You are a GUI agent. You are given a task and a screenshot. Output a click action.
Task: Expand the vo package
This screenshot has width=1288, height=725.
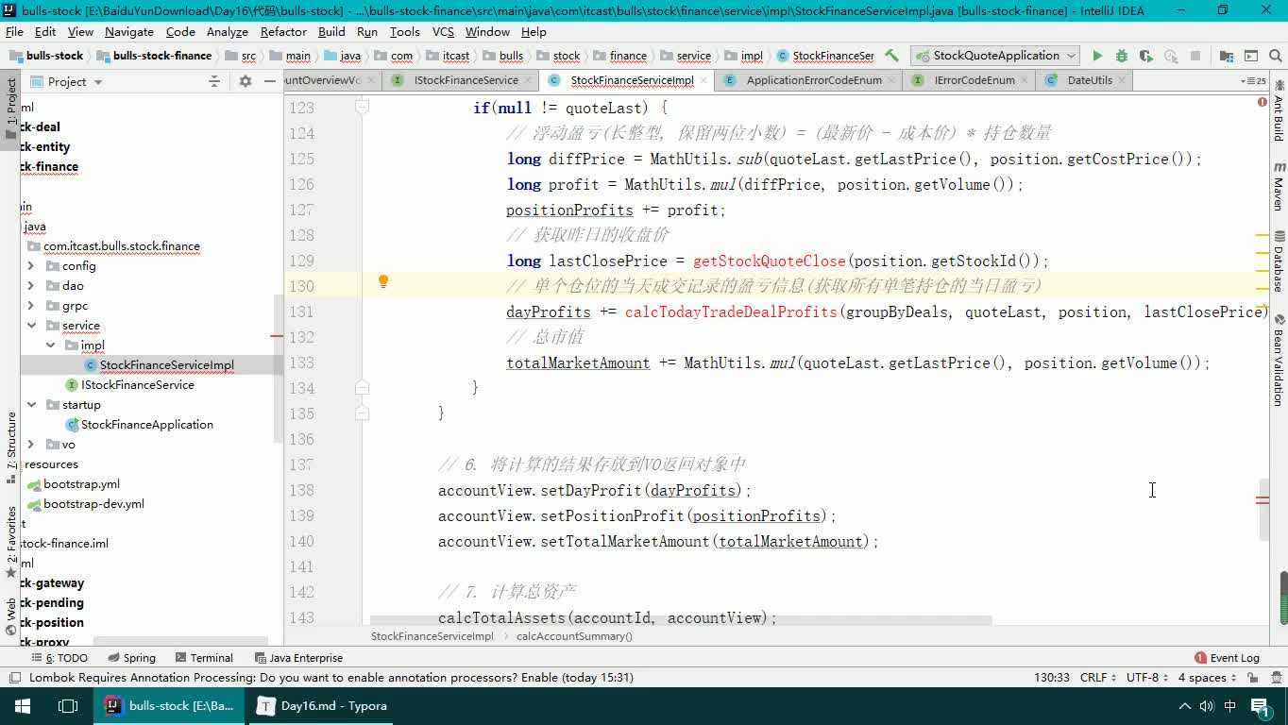pyautogui.click(x=31, y=445)
